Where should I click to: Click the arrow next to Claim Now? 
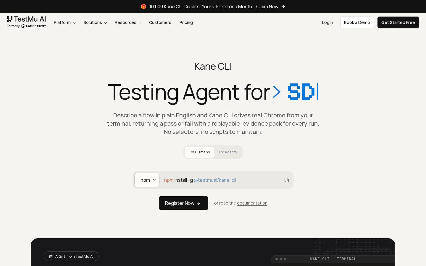[x=283, y=7]
